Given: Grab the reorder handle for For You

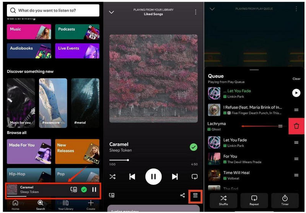Looking at the screenshot, I should [x=296, y=159].
